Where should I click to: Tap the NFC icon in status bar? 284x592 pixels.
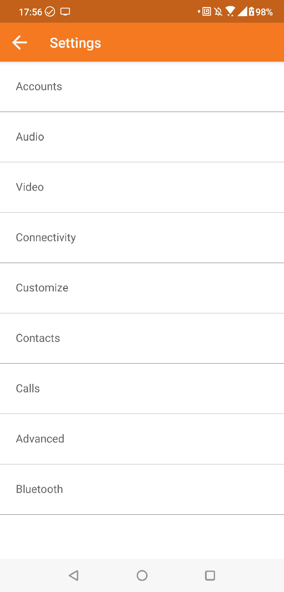(x=207, y=12)
